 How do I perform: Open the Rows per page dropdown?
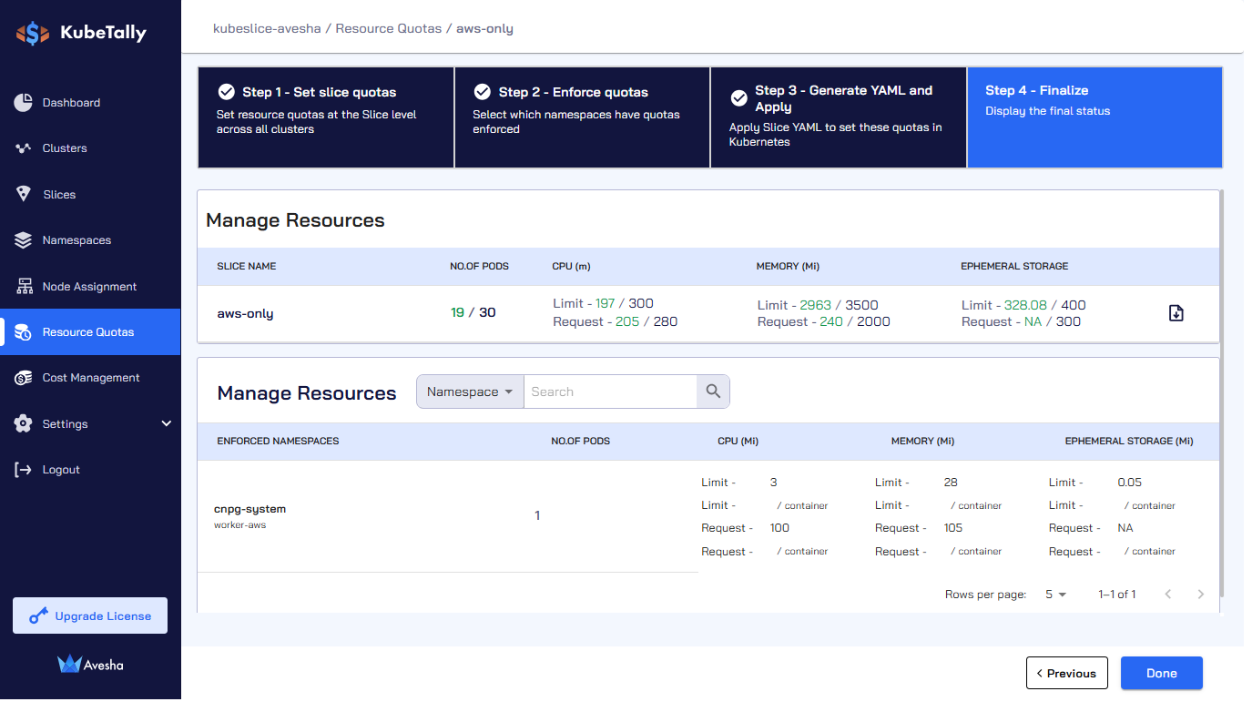pos(1055,595)
